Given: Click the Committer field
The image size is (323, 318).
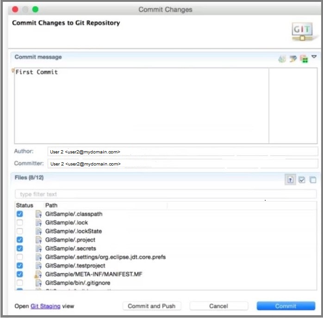Looking at the screenshot, I should click(183, 164).
